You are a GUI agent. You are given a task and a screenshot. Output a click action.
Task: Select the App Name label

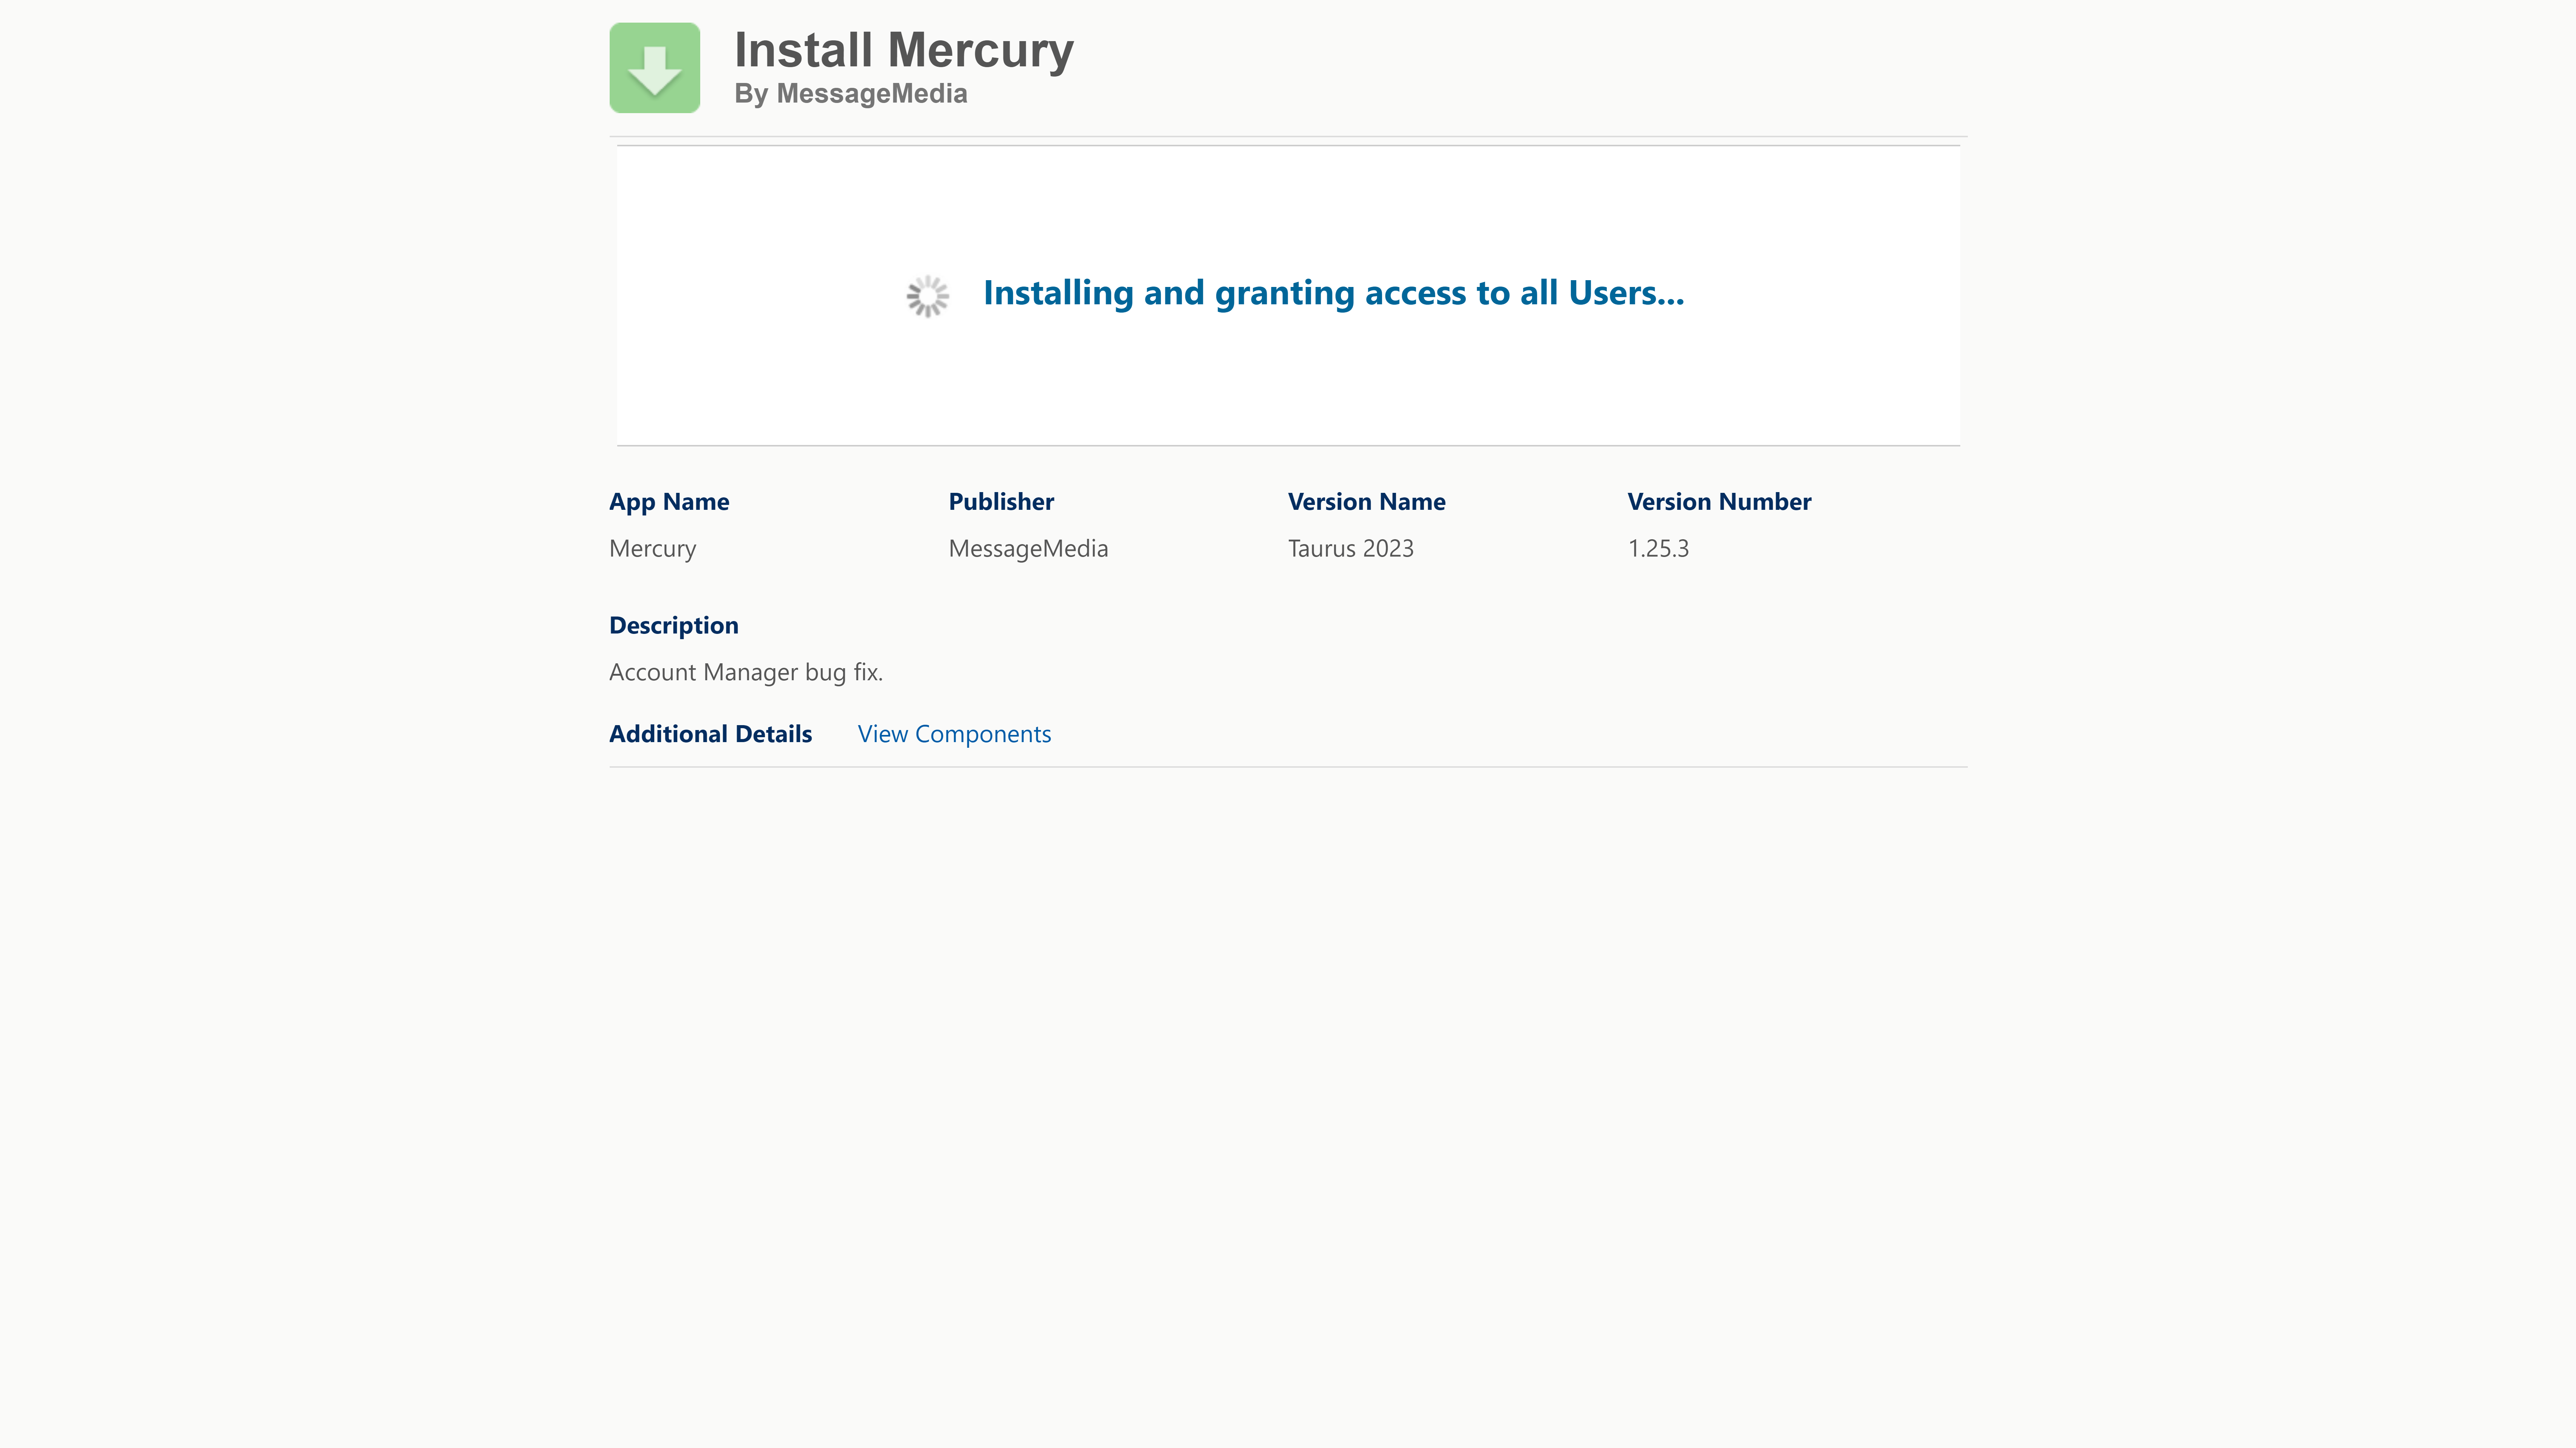tap(669, 502)
